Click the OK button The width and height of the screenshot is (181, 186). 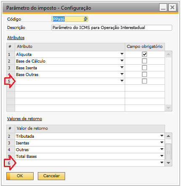(20, 176)
